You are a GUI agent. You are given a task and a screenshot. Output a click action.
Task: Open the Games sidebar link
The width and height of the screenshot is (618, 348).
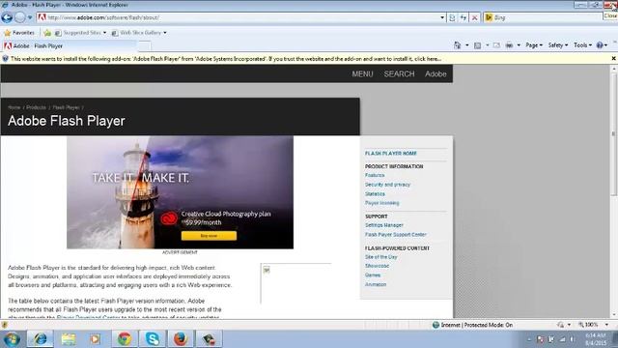(x=373, y=275)
